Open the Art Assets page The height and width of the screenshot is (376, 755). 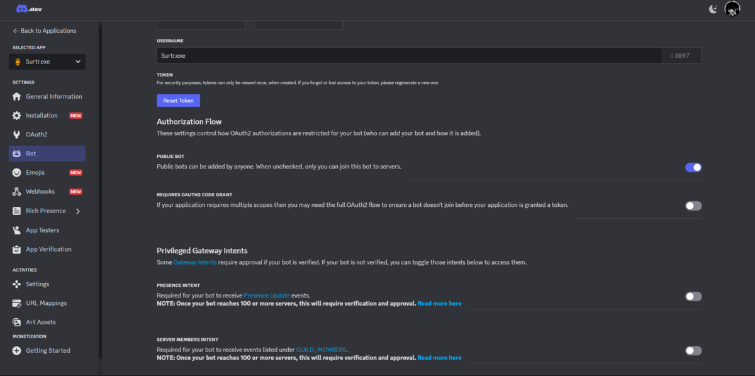47,322
